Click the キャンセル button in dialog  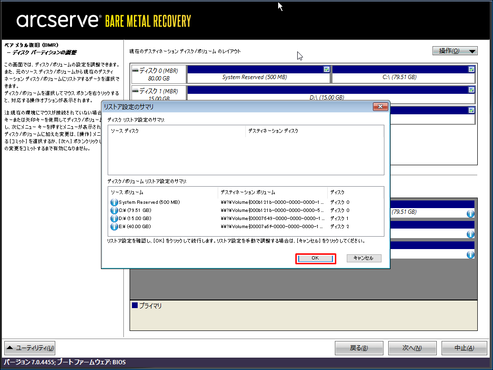click(x=364, y=258)
